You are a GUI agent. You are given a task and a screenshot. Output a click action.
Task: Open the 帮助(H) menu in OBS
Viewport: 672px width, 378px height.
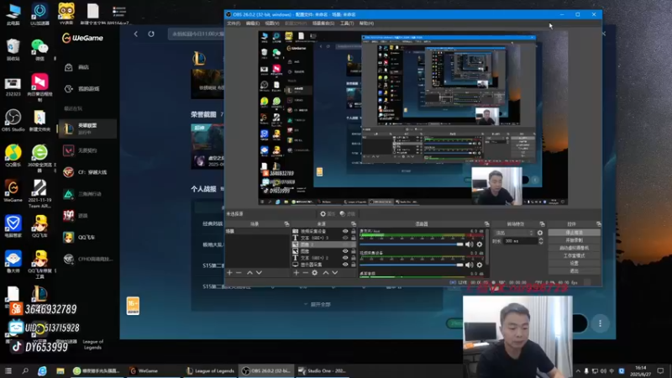(x=366, y=24)
